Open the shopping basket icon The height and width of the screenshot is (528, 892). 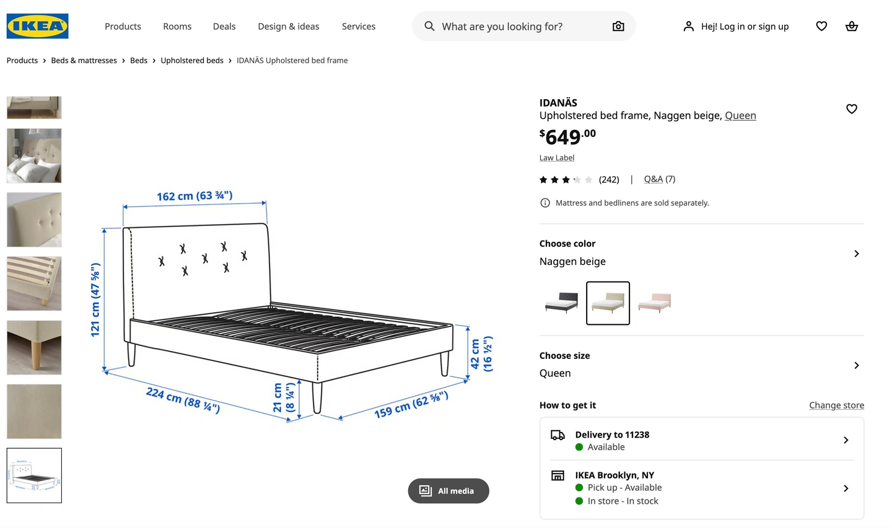(x=851, y=26)
